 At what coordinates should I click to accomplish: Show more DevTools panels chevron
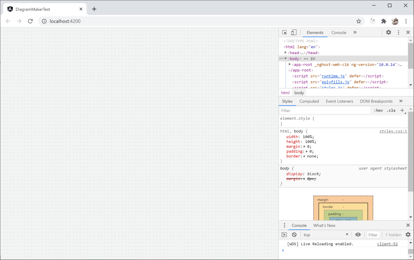tap(355, 32)
